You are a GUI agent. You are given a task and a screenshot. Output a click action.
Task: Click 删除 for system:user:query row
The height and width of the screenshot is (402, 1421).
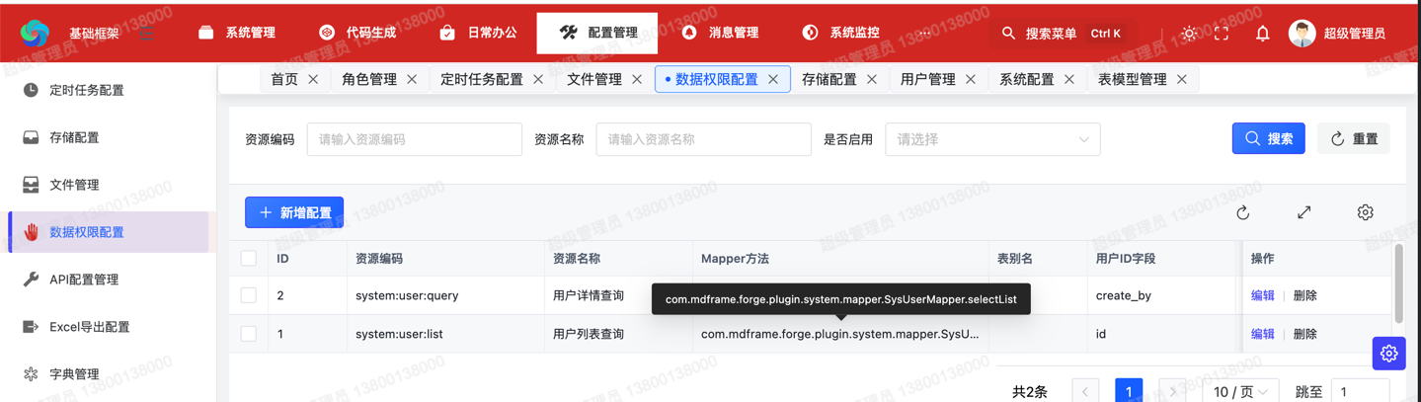(1305, 295)
